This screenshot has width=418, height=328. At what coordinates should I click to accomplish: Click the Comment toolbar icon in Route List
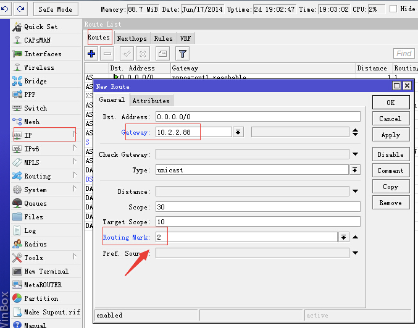coord(162,54)
